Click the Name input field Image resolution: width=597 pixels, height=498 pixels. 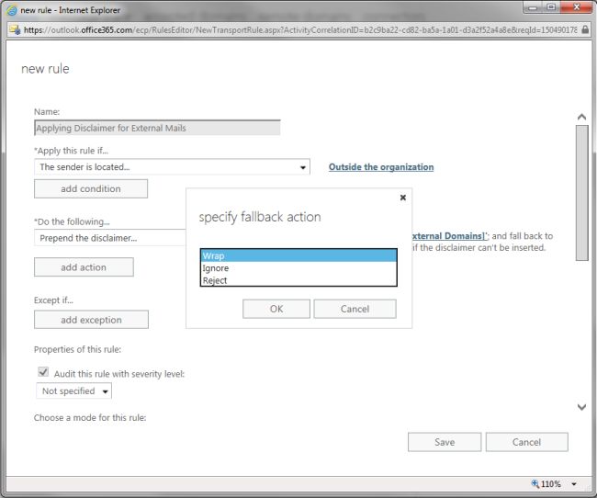[157, 128]
